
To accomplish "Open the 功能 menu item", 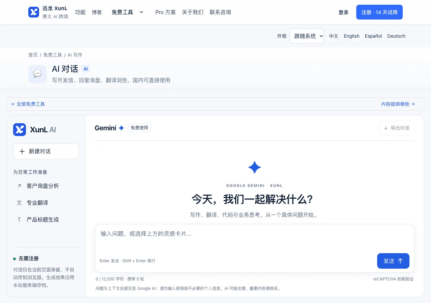I will click(80, 12).
